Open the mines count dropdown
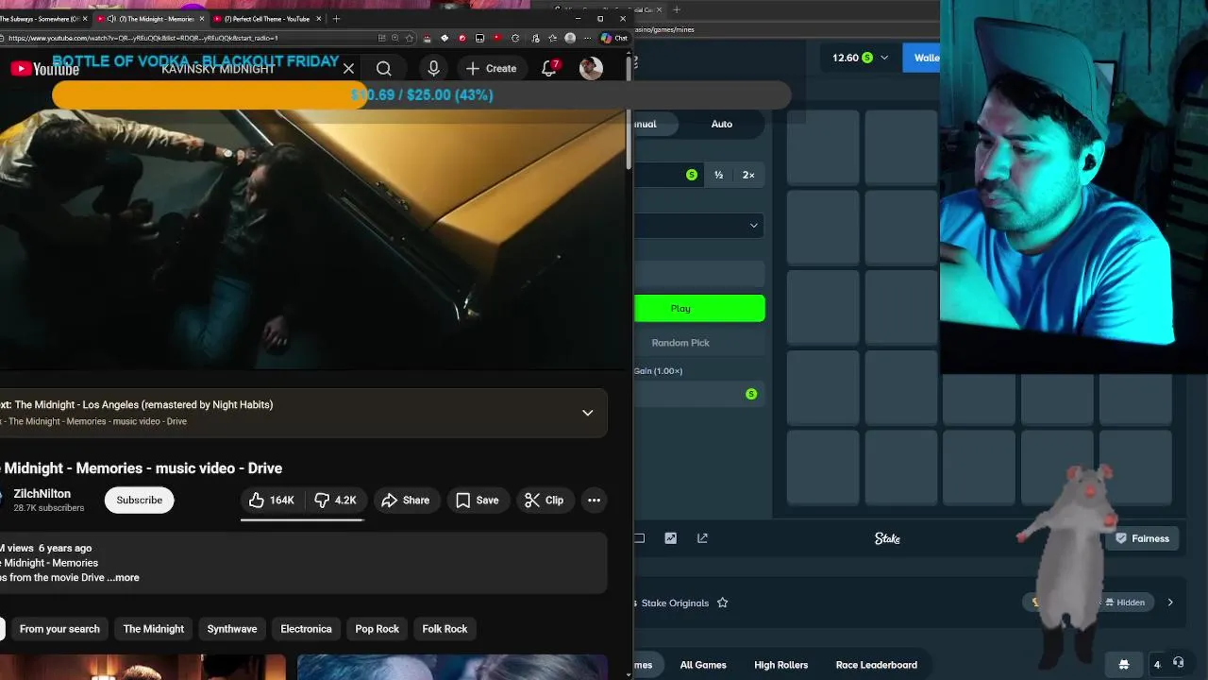 [699, 225]
